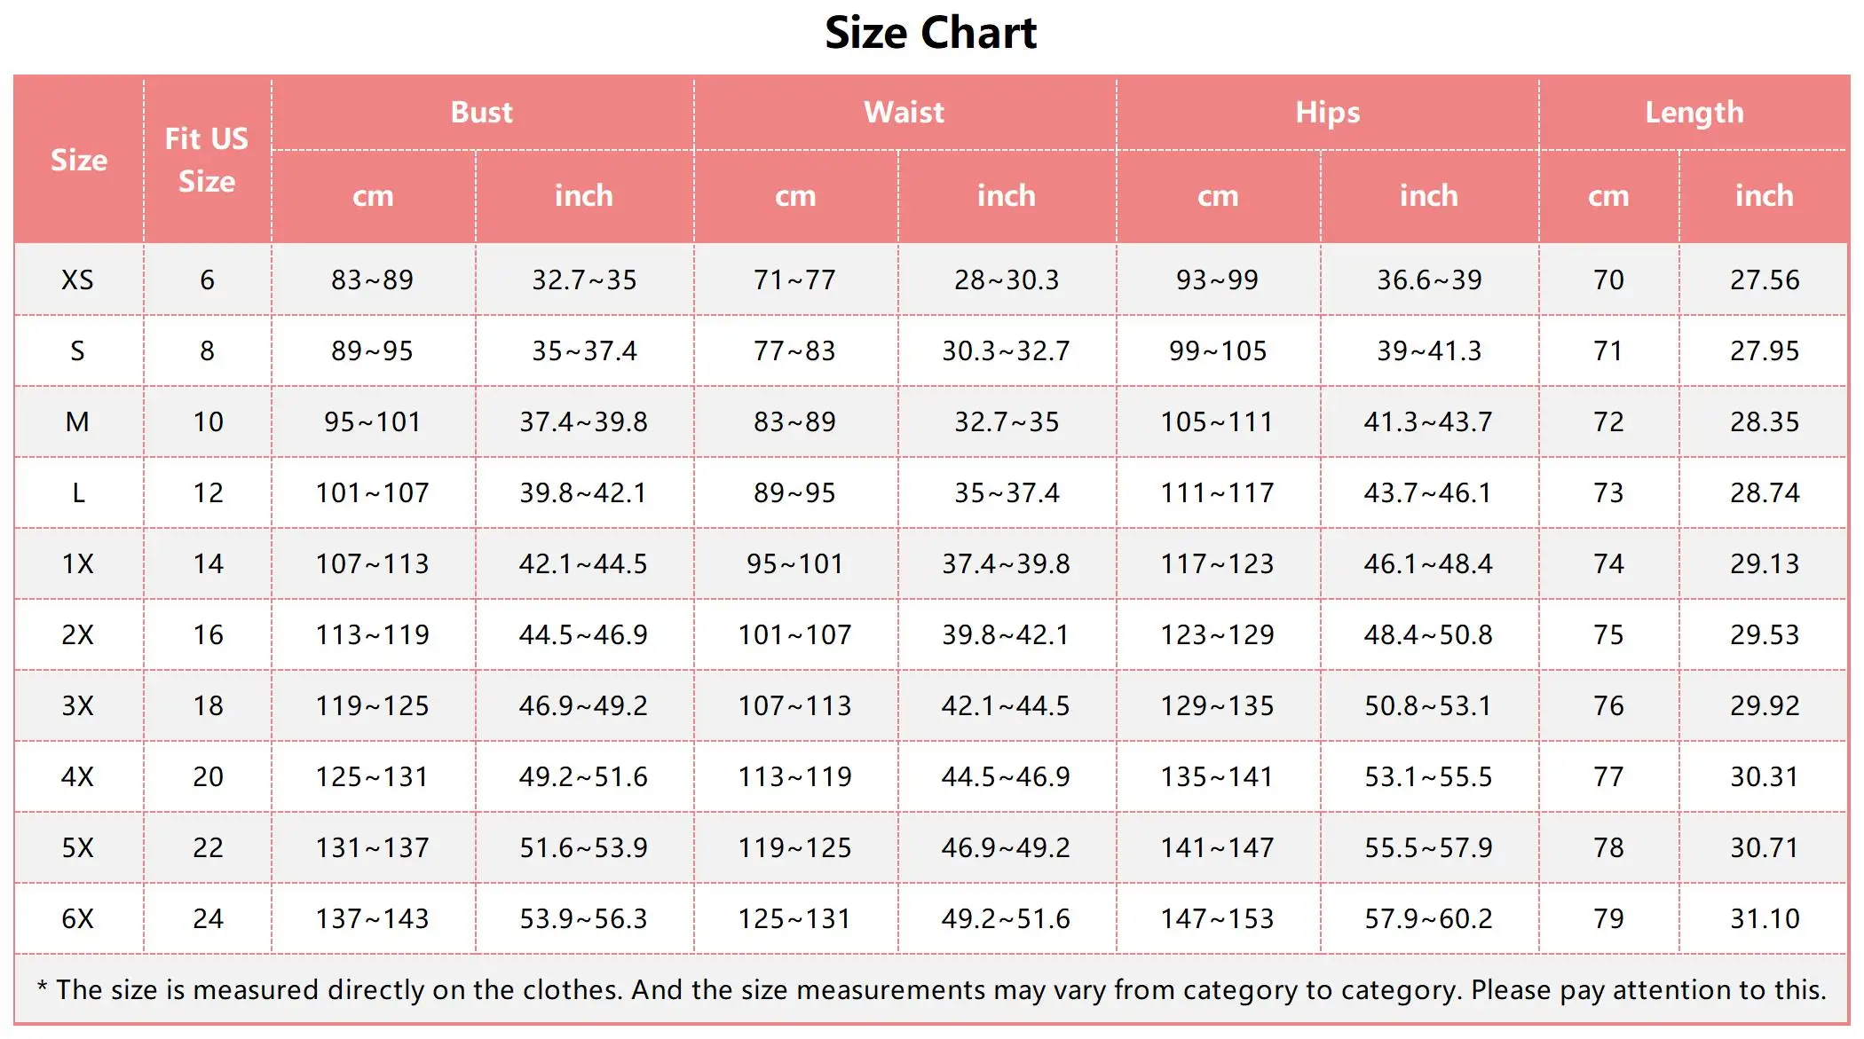The image size is (1864, 1039).
Task: Click the measurement footnote text
Action: point(932,989)
